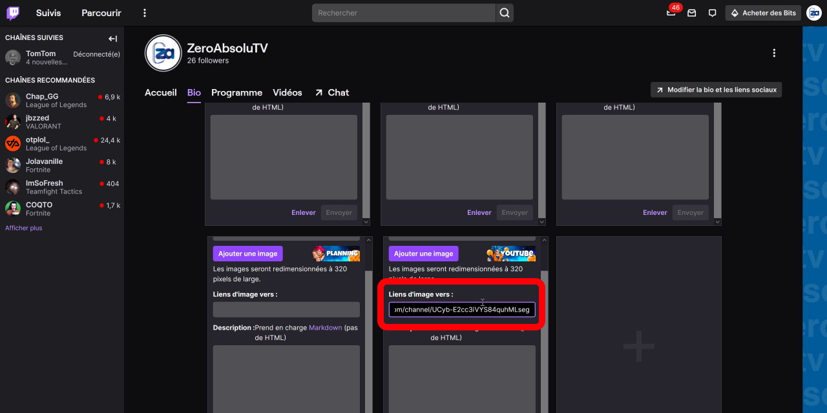
Task: Open the Vidéos tab
Action: click(x=287, y=92)
